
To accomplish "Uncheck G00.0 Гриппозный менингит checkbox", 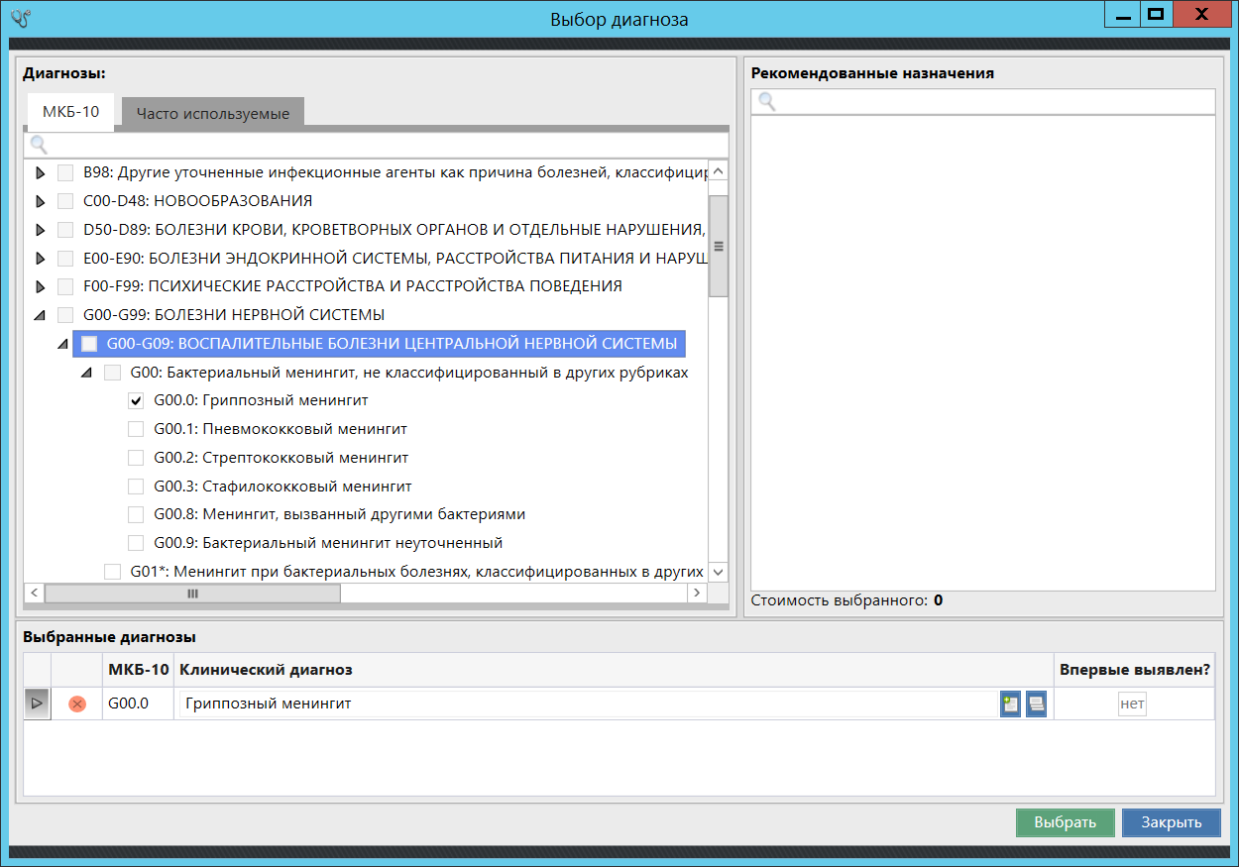I will pos(136,401).
